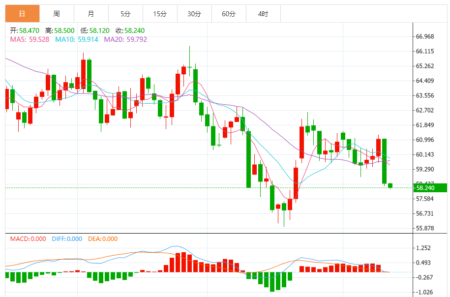Viewport: 450px width, 297px height.
Task: Switch to the 4时 timeframe tab
Action: point(264,14)
